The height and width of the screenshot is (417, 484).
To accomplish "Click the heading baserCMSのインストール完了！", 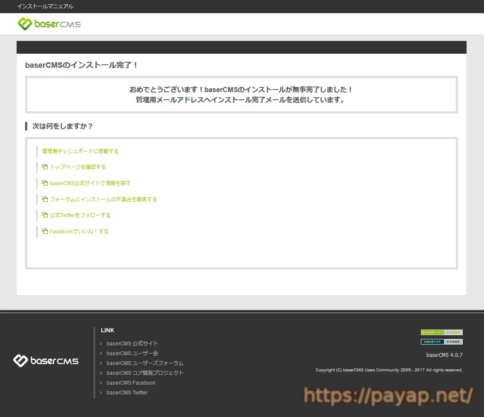I will pyautogui.click(x=81, y=65).
